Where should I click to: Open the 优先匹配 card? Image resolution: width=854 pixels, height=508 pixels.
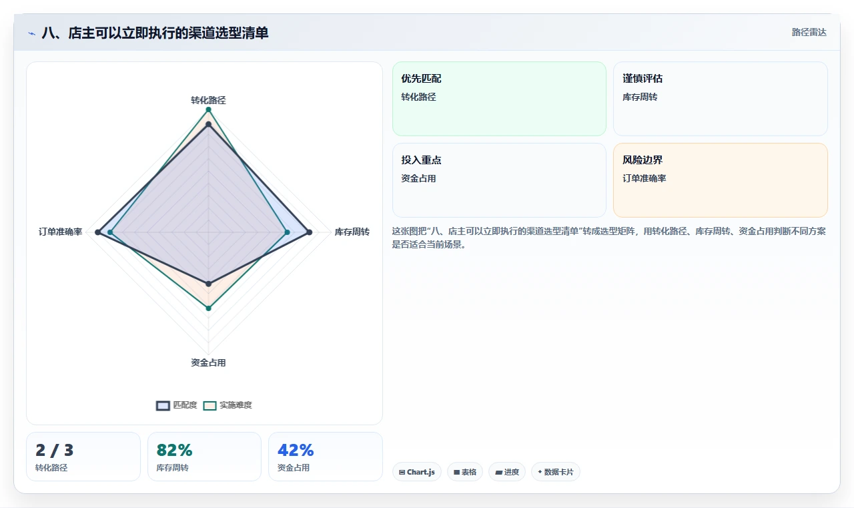[499, 99]
